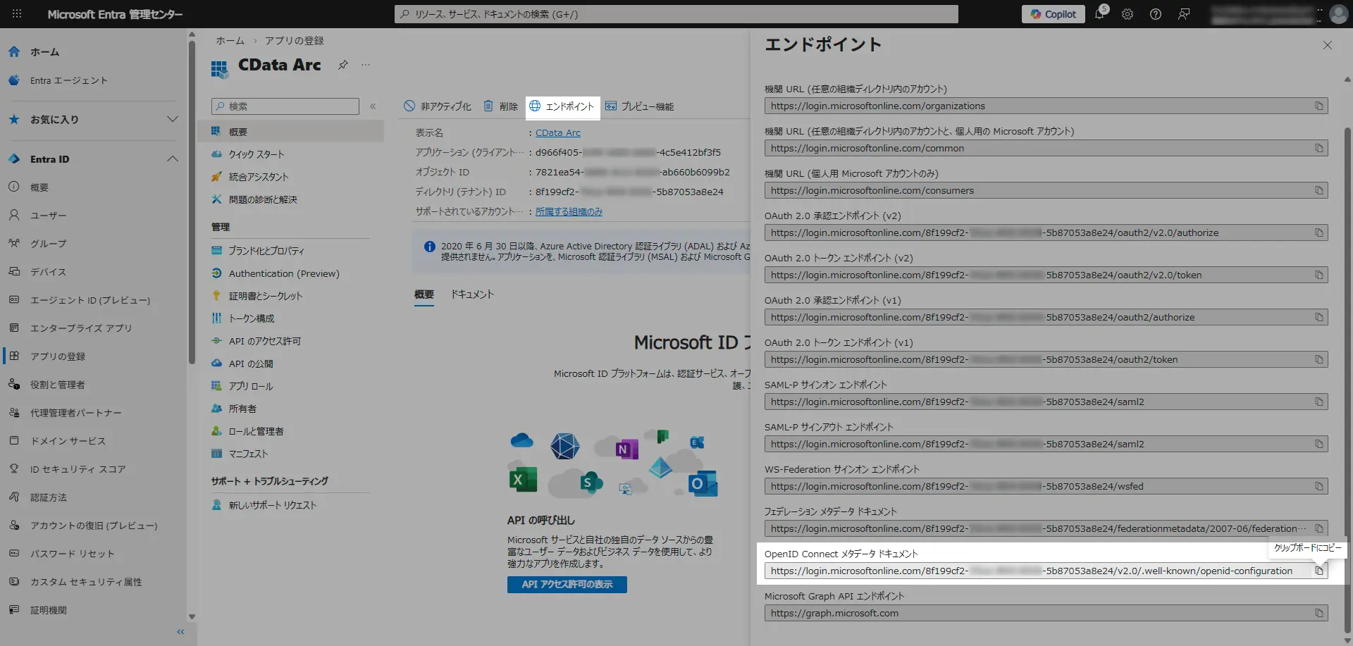Click the エンドポイント toolbar button
Viewport: 1353px width, 646px height.
pyautogui.click(x=562, y=106)
